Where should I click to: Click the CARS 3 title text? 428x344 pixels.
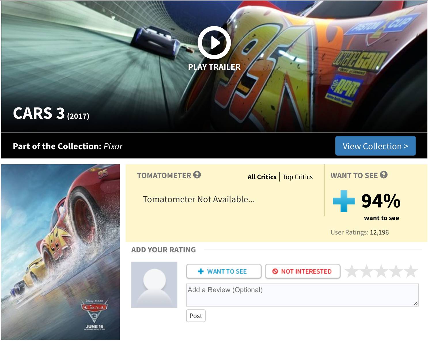pyautogui.click(x=39, y=113)
